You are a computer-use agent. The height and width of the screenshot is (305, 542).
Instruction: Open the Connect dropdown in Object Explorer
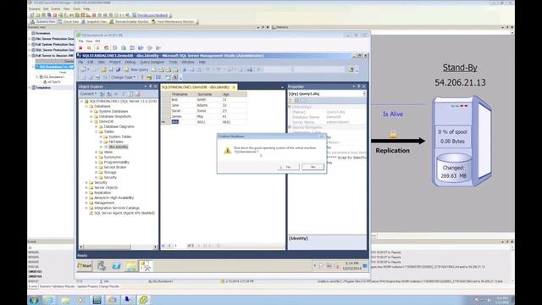tap(88, 94)
